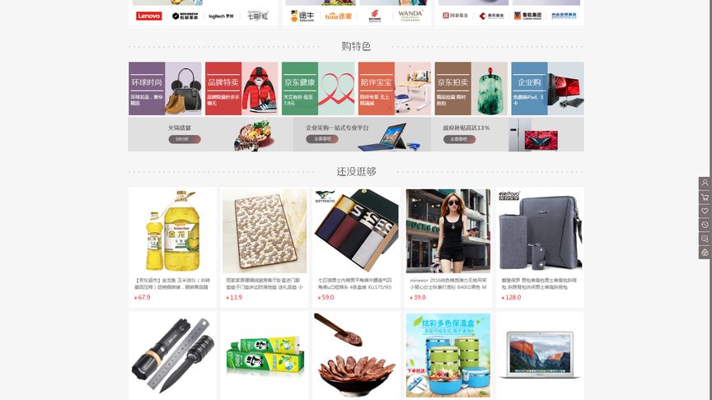
Task: Open the customer message sidebar icon
Action: point(705,239)
